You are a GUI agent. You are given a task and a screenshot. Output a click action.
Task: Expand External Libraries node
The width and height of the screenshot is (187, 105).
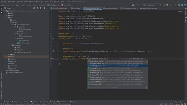(4, 70)
